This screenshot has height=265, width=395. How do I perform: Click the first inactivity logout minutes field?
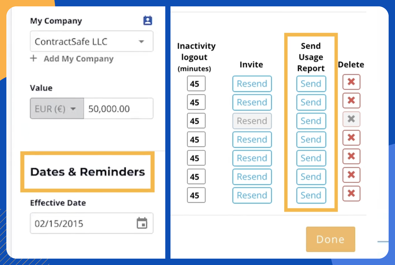196,84
